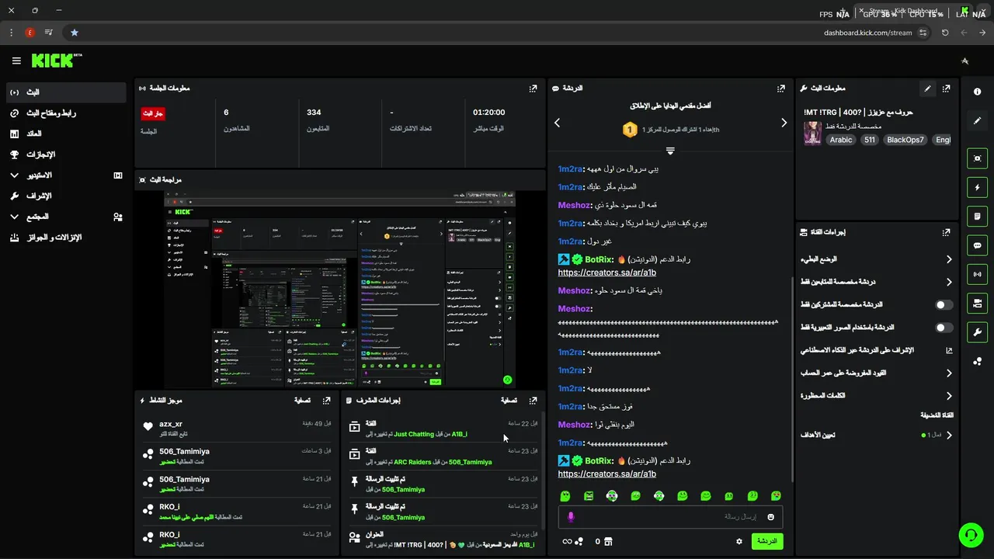Click the purple microphone icon in chat

click(571, 517)
